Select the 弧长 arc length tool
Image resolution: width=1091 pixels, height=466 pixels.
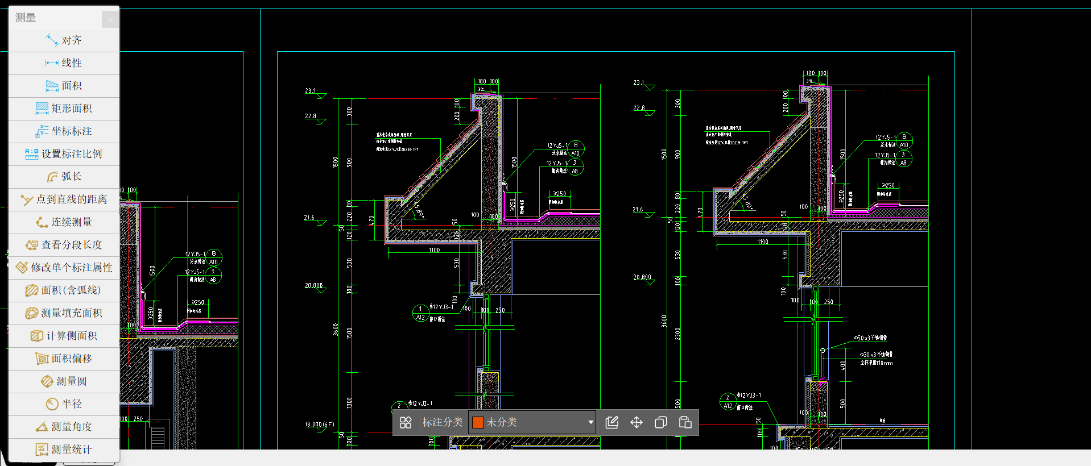[x=64, y=177]
